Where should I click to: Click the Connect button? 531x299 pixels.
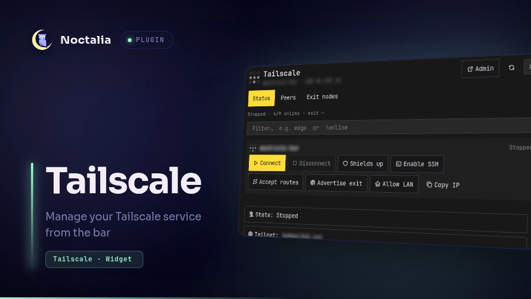point(267,163)
